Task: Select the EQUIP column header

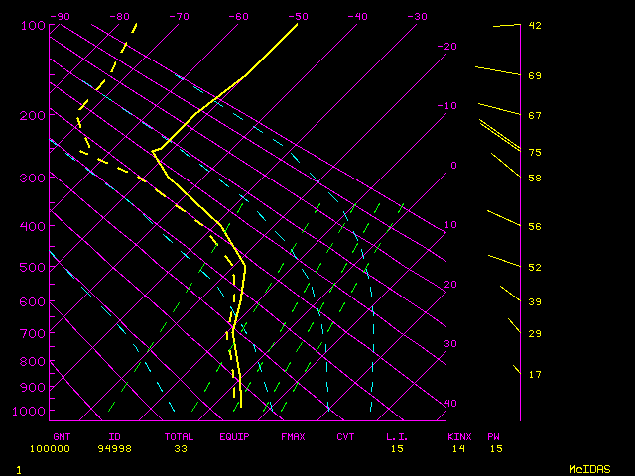Action: pyautogui.click(x=235, y=436)
